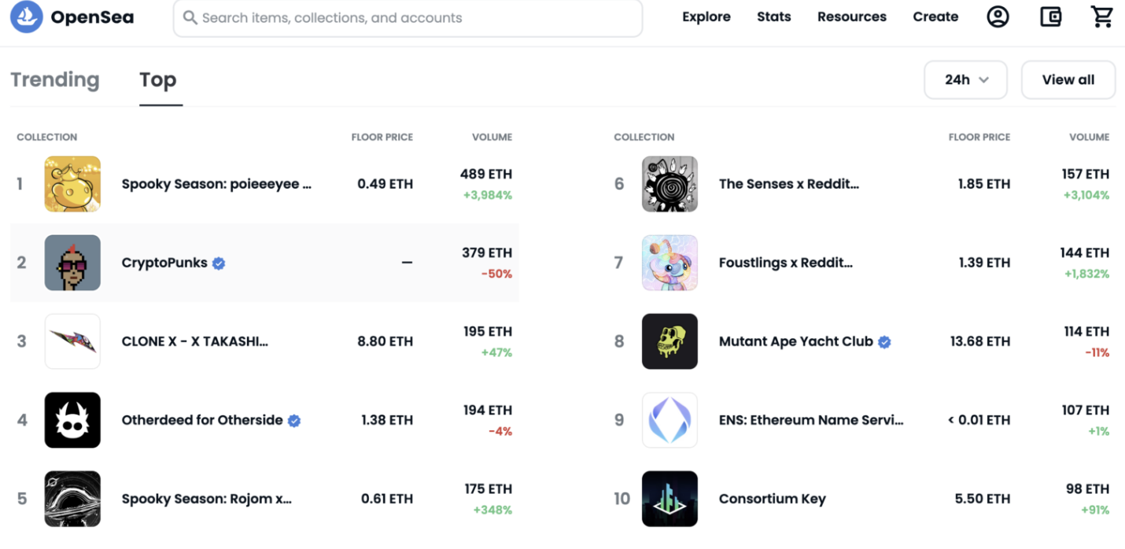The image size is (1125, 549).
Task: Open The Senses x Reddit name
Action: pyautogui.click(x=789, y=184)
